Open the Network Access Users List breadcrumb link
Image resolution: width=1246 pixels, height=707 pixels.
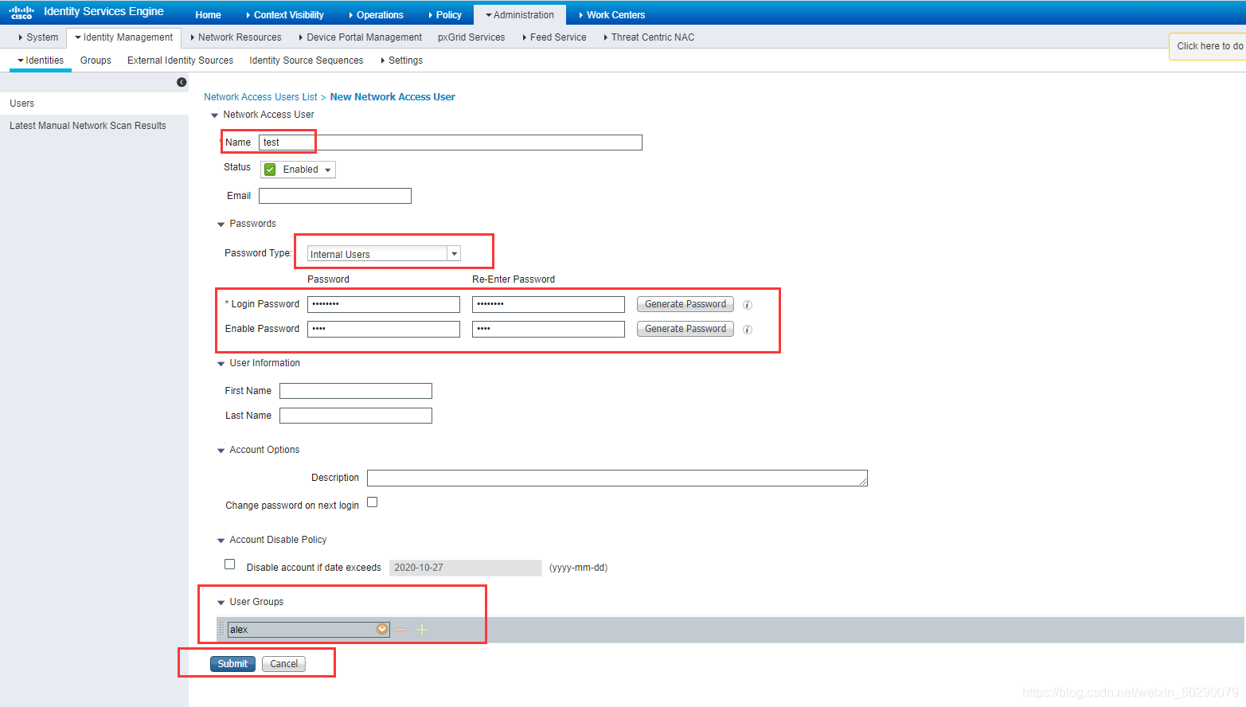(260, 96)
